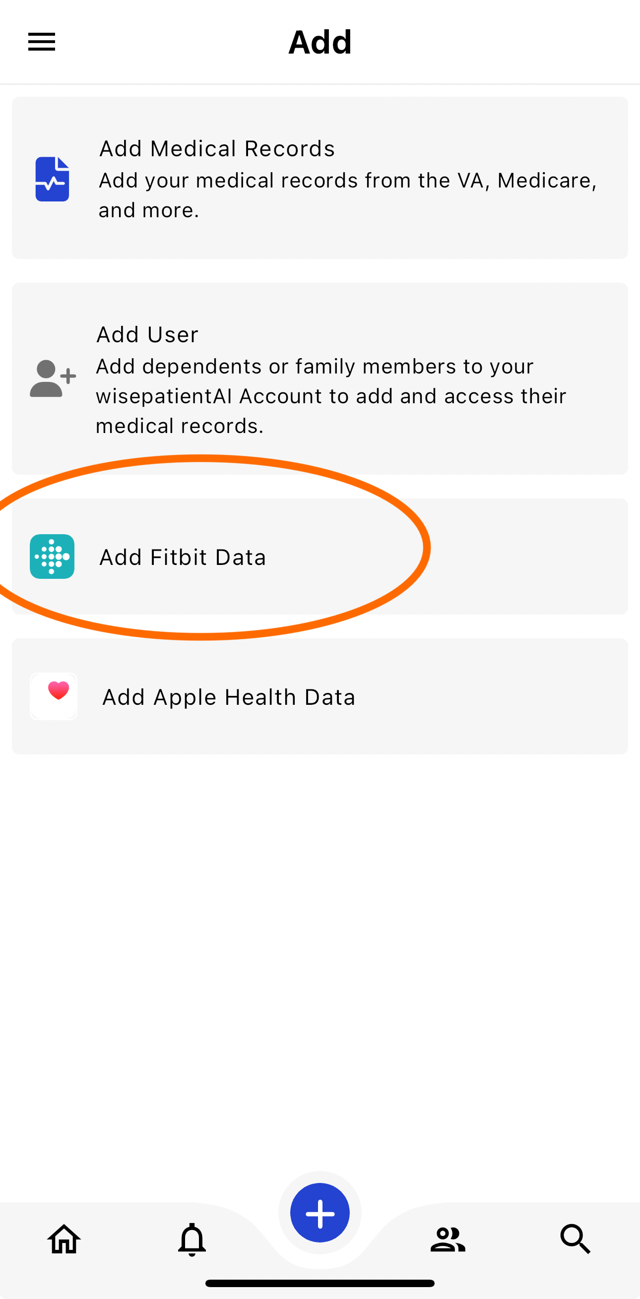Choose Add Apple Health Data
Viewport: 640px width, 1299px height.
pyautogui.click(x=229, y=697)
